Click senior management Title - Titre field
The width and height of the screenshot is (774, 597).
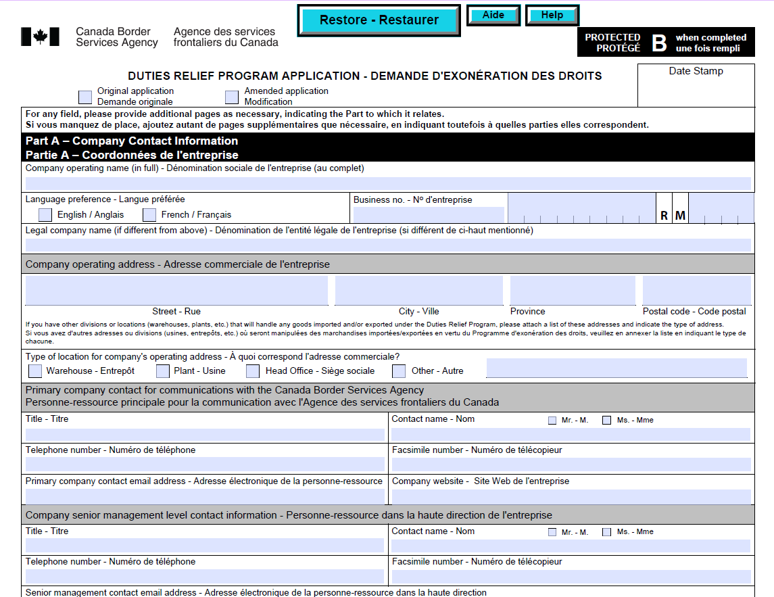(x=205, y=545)
